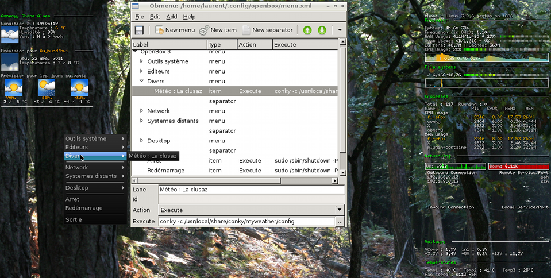The image size is (551, 278).
Task: Select Redémarrage in the desktop popup menu
Action: (x=84, y=208)
